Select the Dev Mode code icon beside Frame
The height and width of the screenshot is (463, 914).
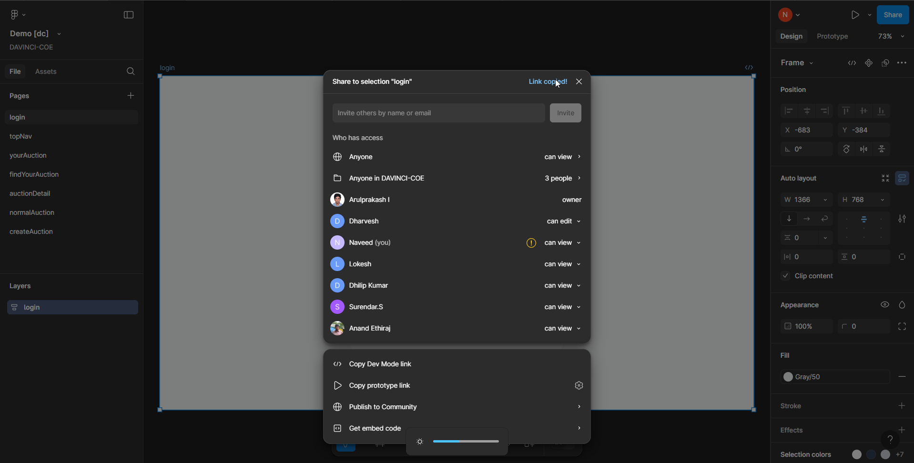pyautogui.click(x=853, y=63)
